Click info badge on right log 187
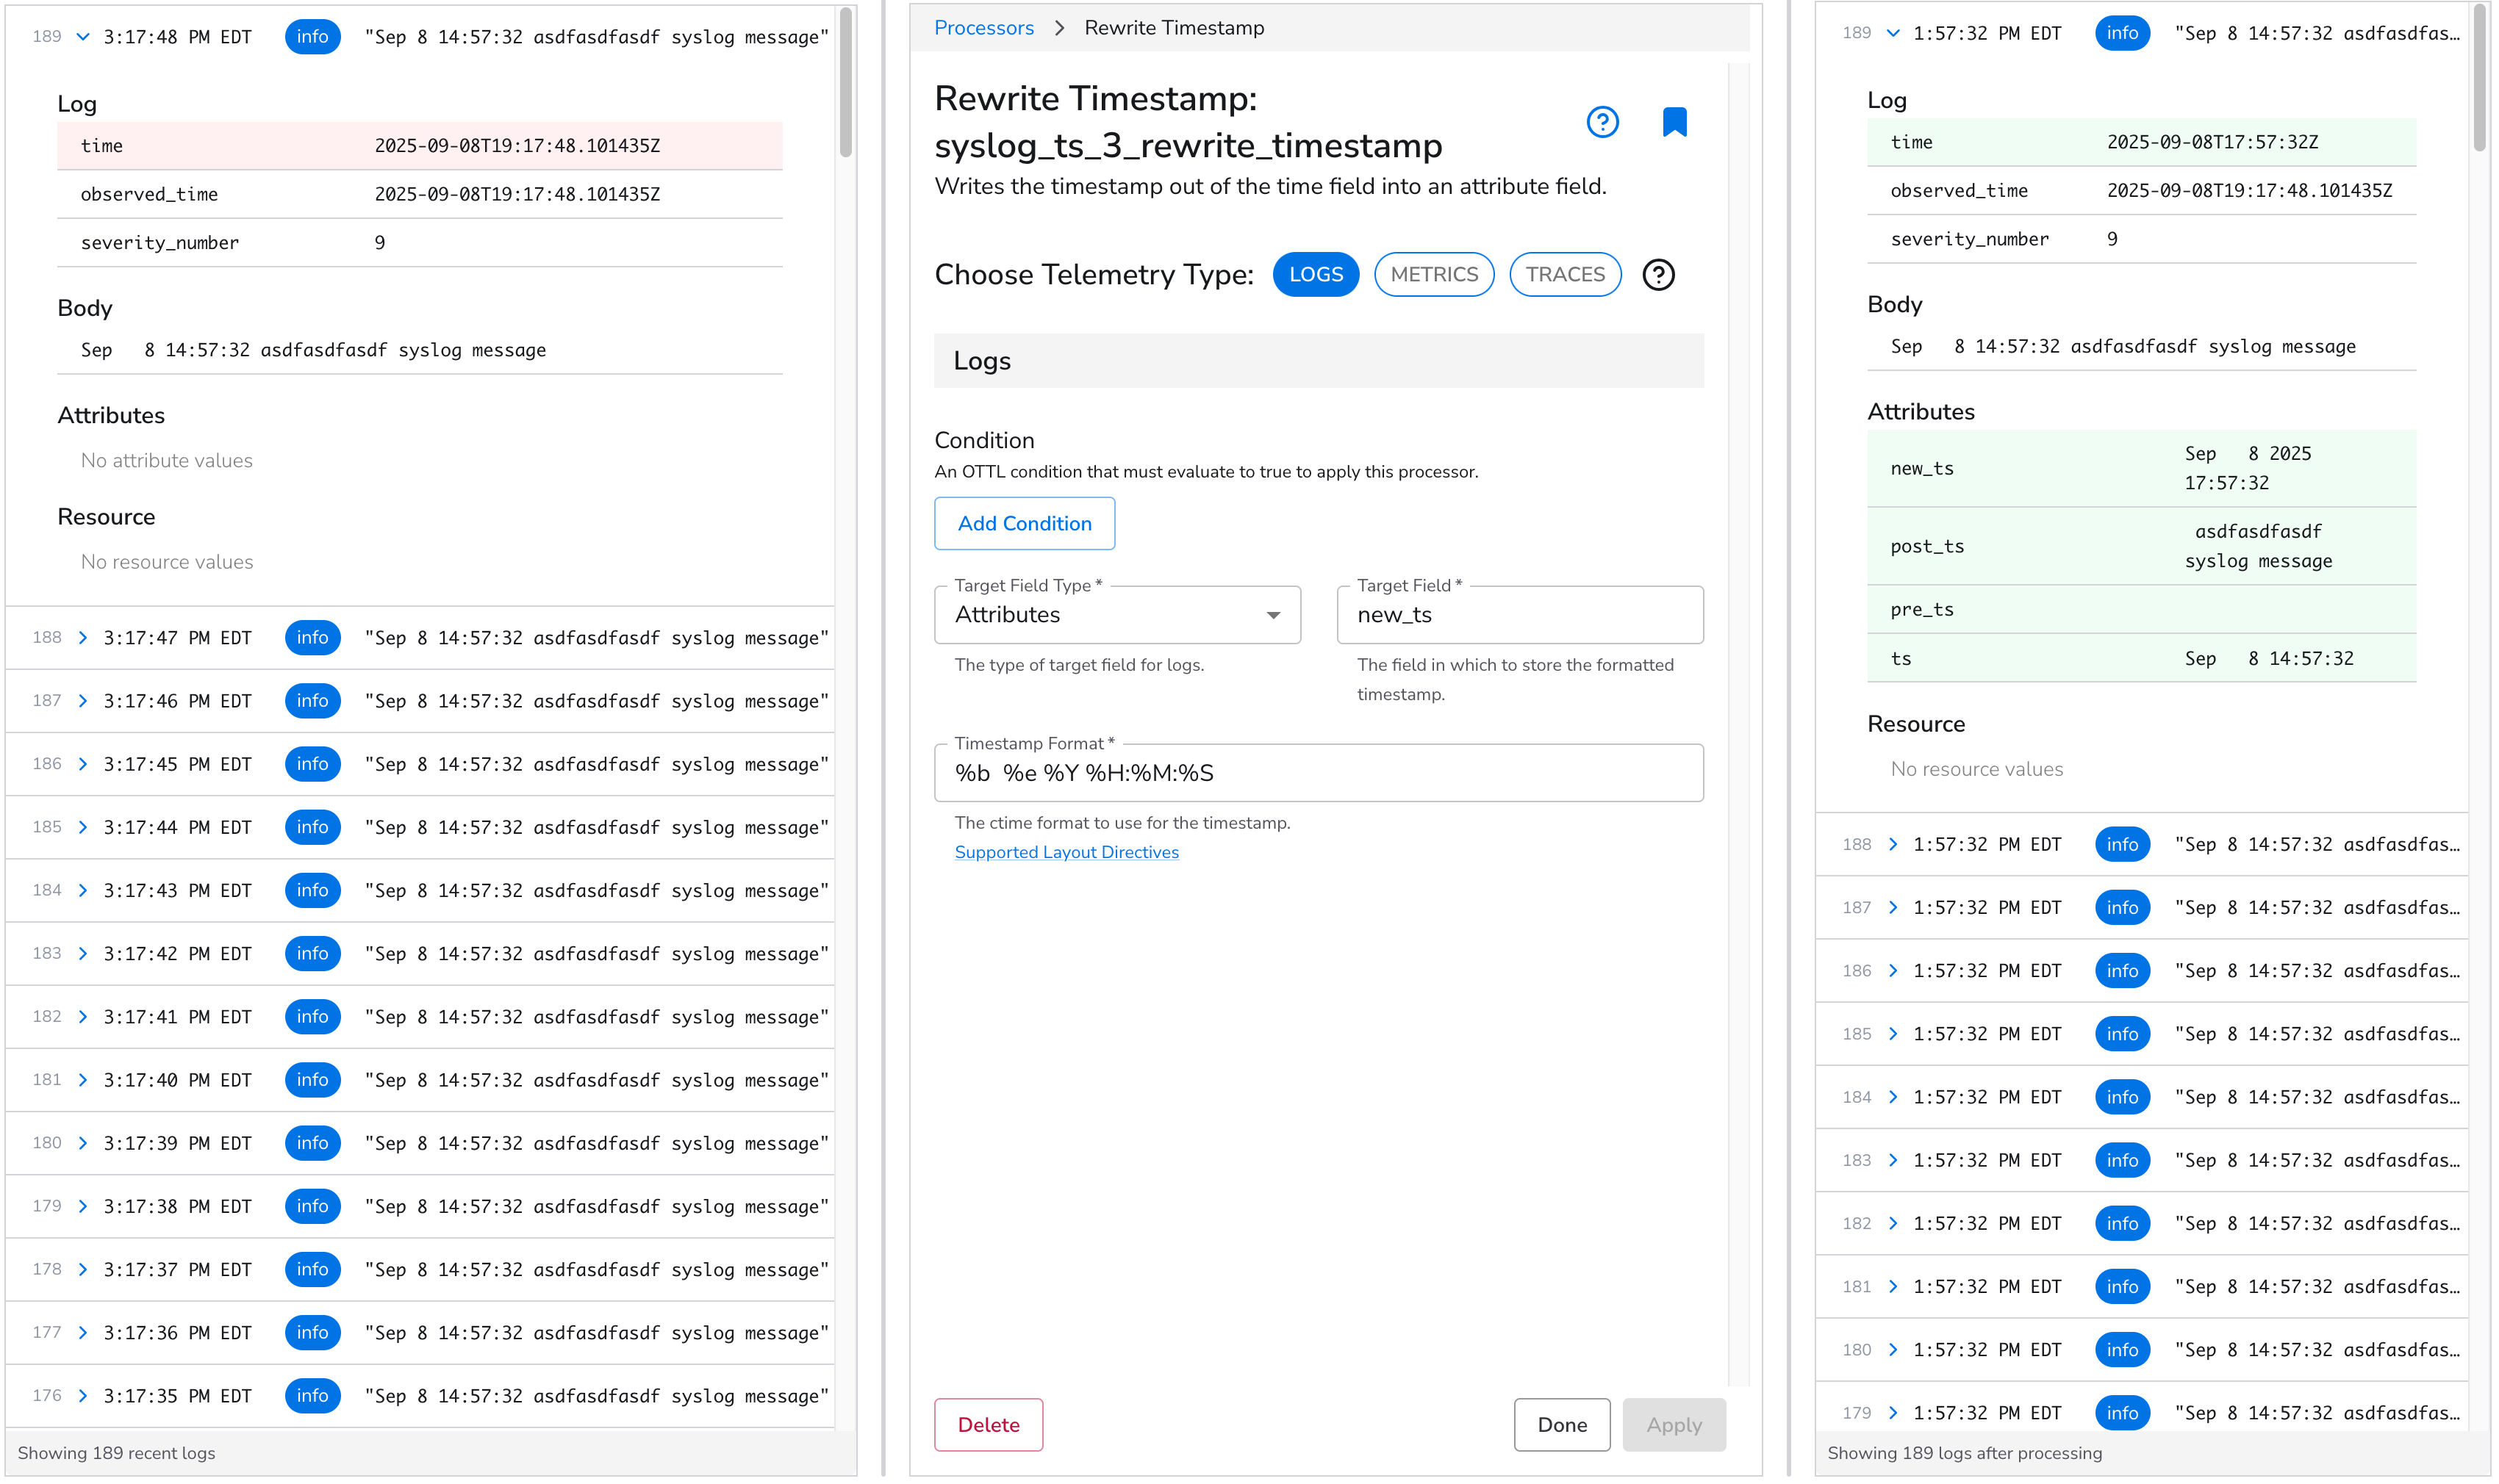Screen dimensions: 2499x1484 click(2121, 908)
